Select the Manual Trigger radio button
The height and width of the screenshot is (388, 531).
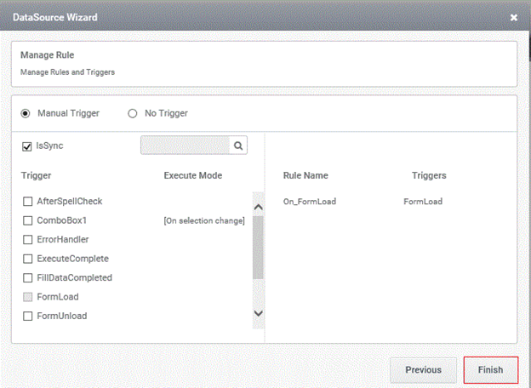tap(26, 113)
